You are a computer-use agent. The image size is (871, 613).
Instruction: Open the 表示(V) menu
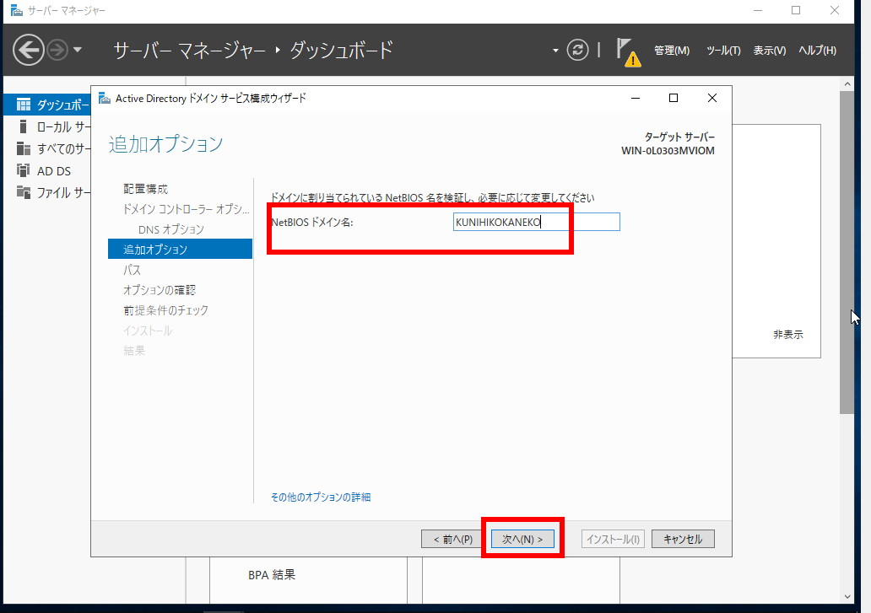(769, 51)
